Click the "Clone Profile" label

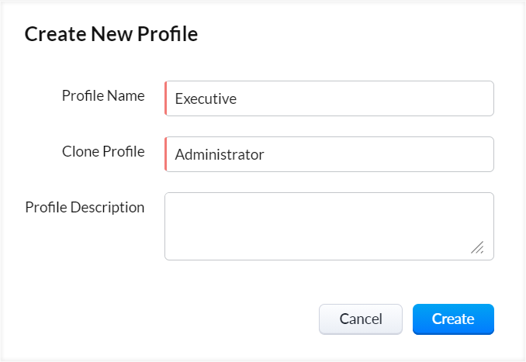tap(103, 152)
